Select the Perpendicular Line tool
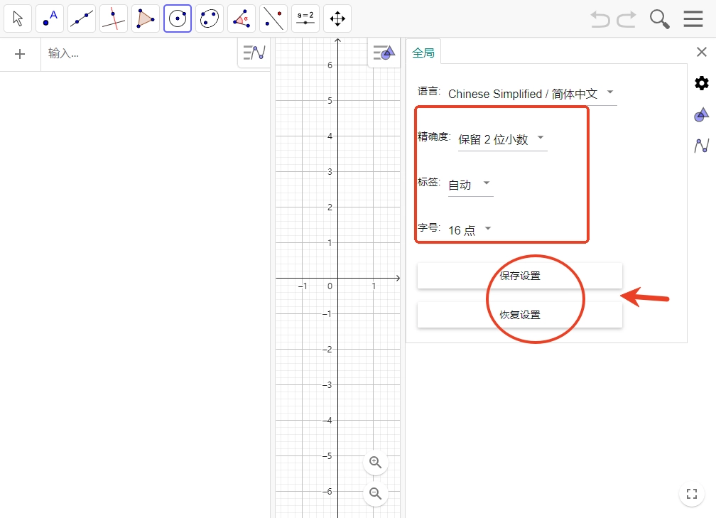Screen dimensions: 716x518 pos(113,18)
